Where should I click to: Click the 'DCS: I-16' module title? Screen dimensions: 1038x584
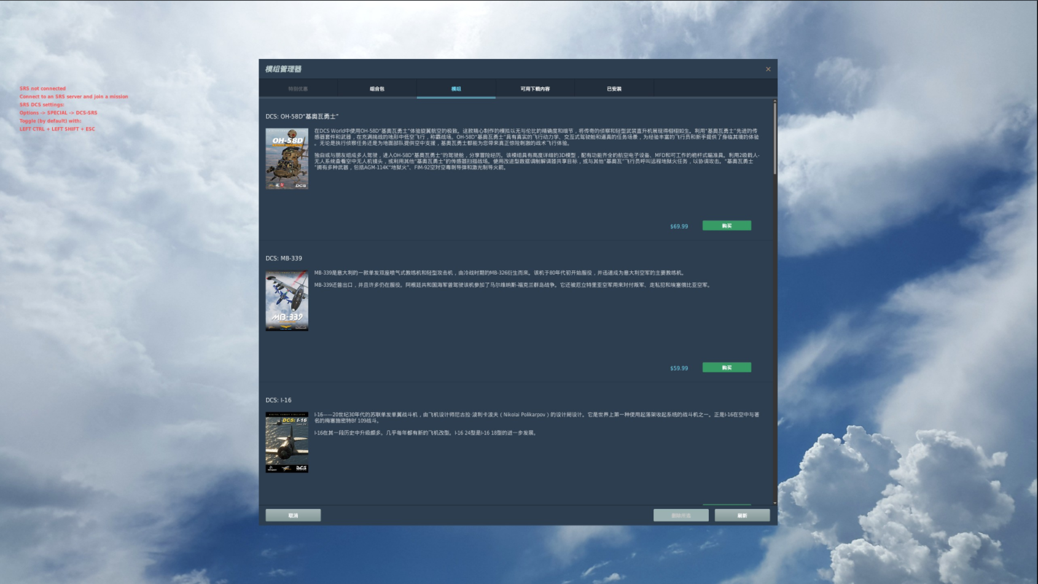coord(278,400)
